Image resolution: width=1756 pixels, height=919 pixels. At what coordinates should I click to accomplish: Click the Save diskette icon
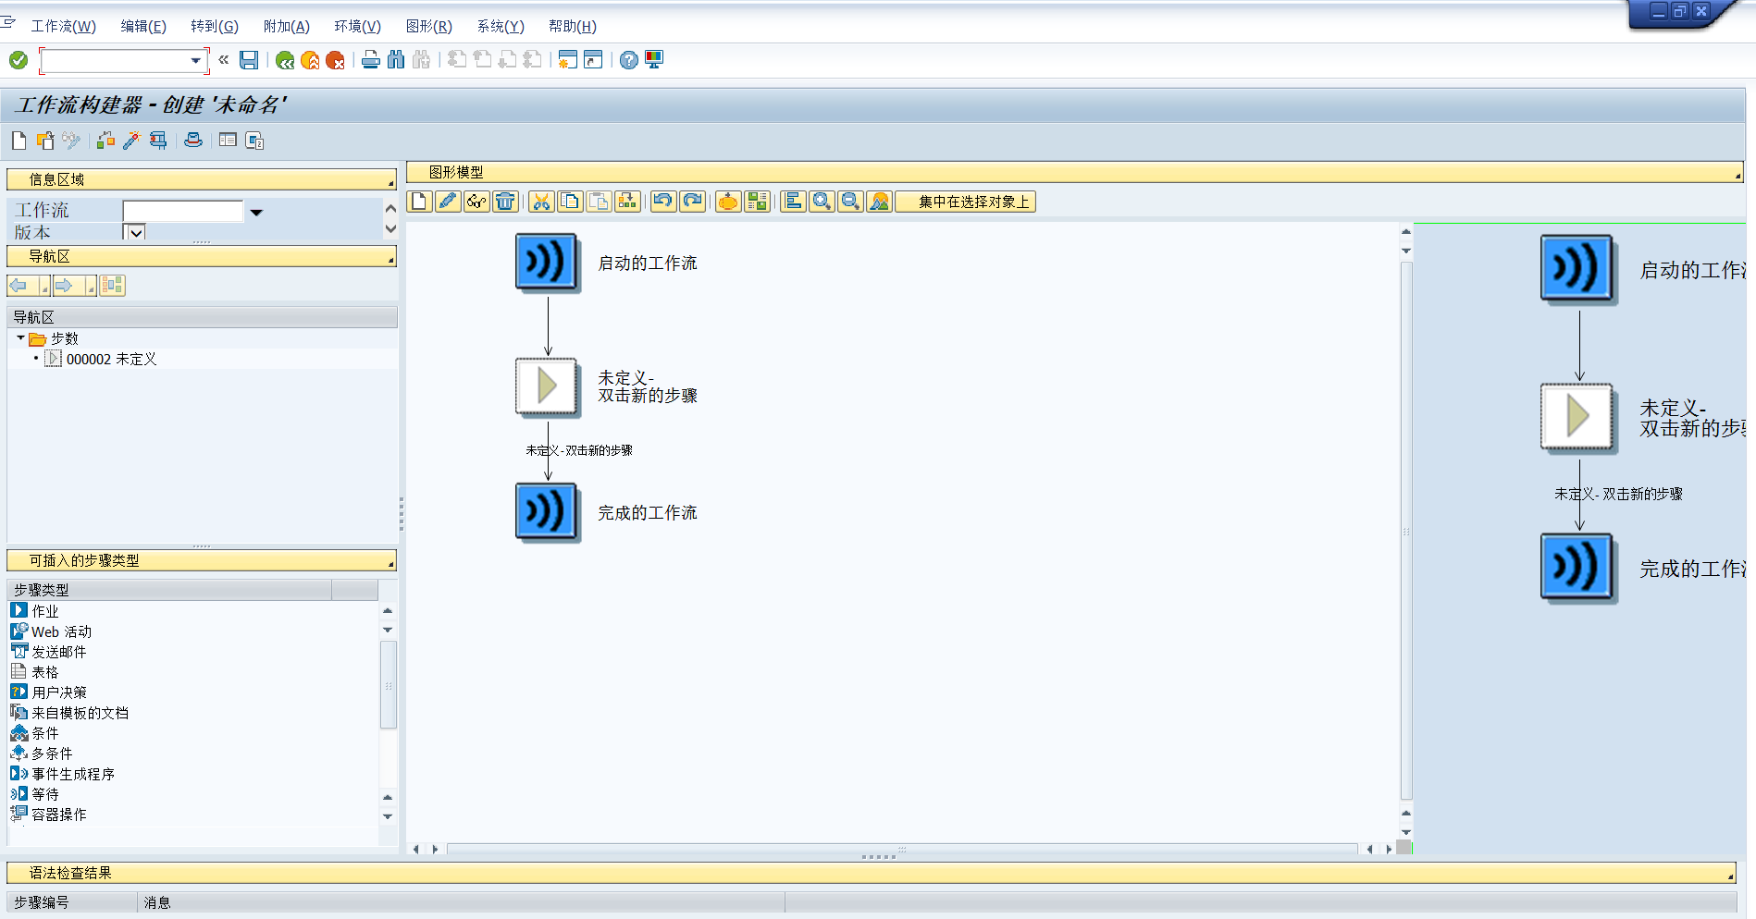pos(249,60)
